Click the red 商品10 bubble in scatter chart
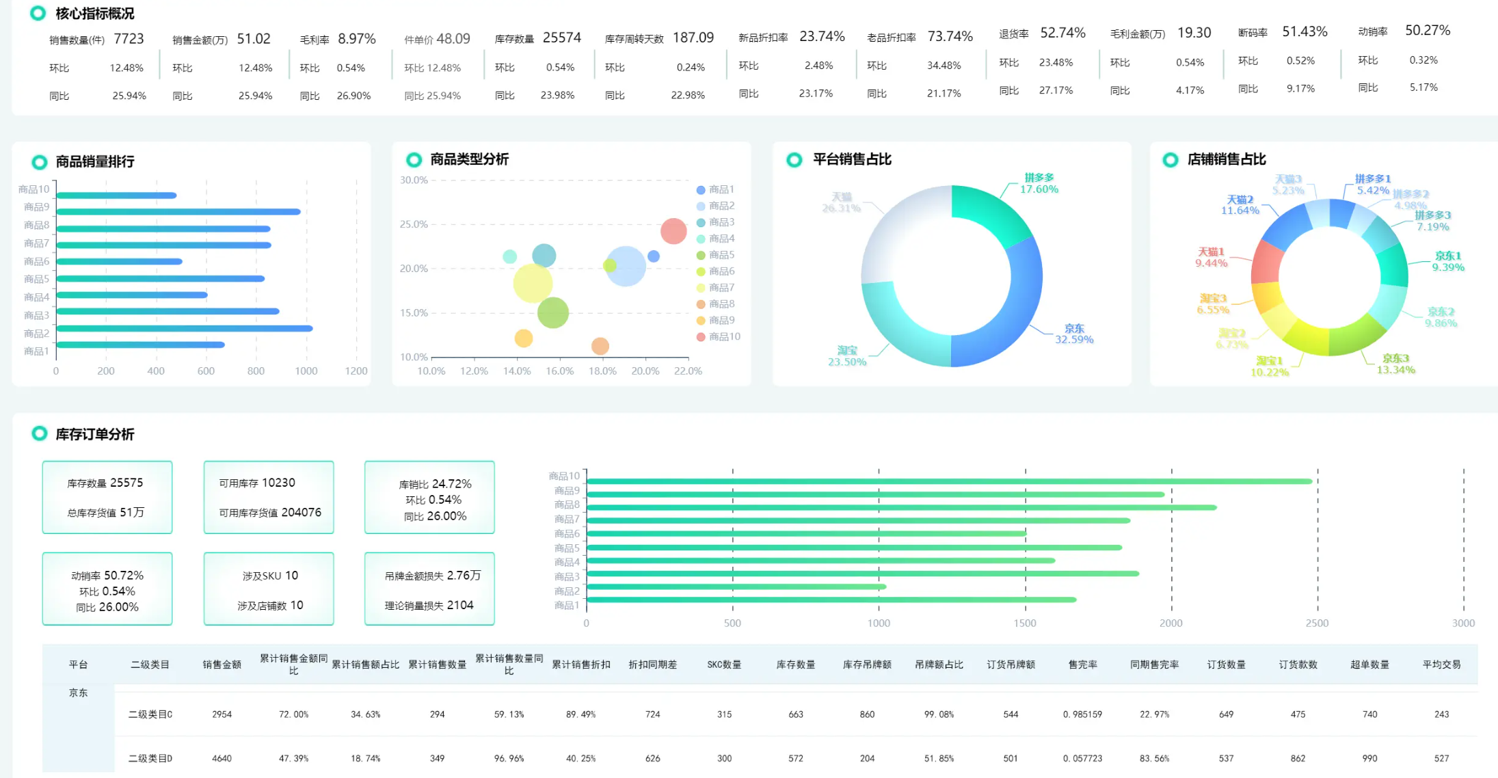The image size is (1498, 778). [x=673, y=231]
